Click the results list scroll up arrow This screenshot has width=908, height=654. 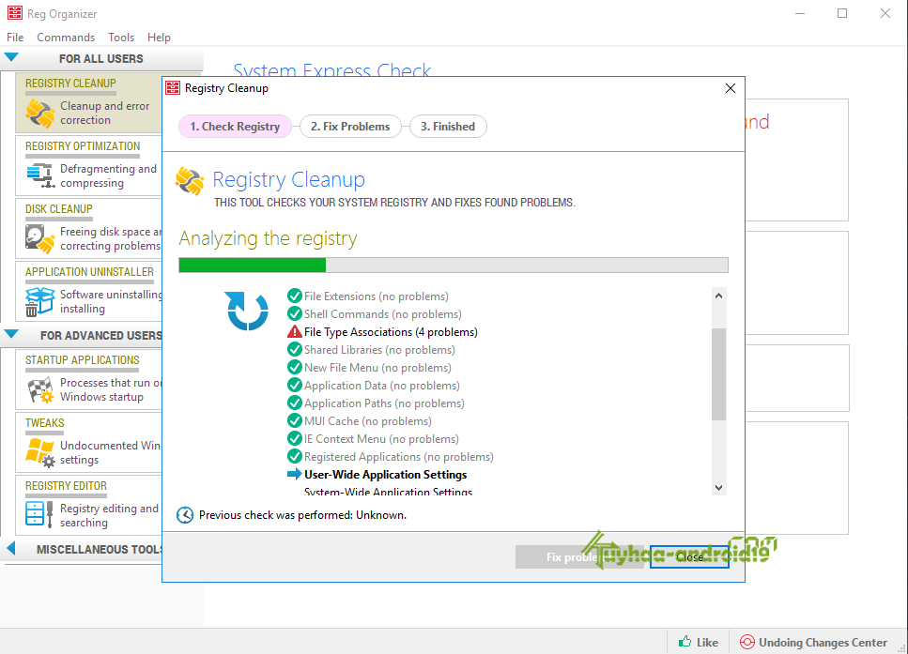tap(718, 296)
